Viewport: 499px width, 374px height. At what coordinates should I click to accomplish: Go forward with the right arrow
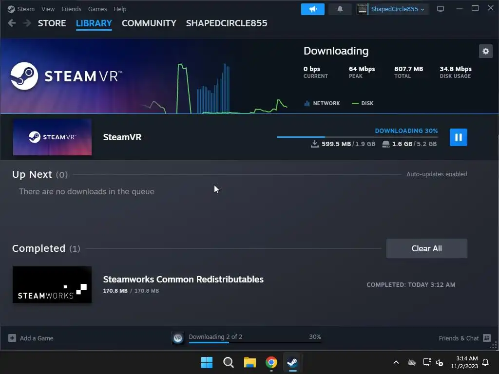[x=27, y=23]
